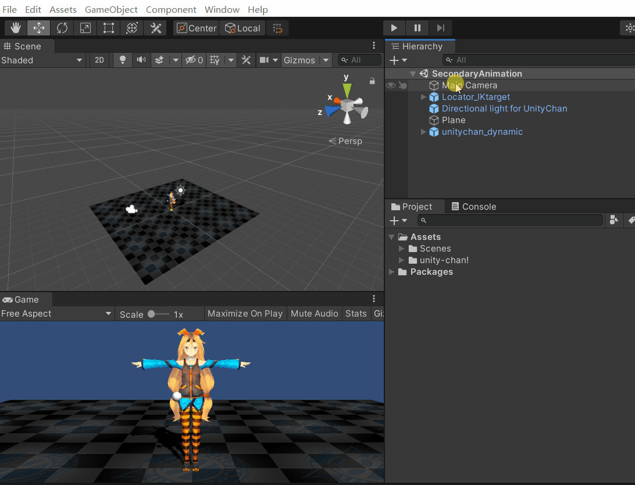Toggle scene lighting bulb icon
Screen dimensions: 635x485
122,60
